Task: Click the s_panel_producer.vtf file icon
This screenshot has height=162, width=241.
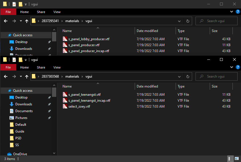Action: tap(65, 45)
